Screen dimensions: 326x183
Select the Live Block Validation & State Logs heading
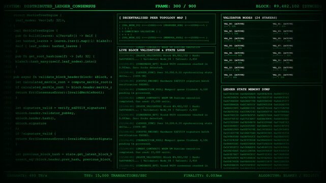pyautogui.click(x=152, y=50)
